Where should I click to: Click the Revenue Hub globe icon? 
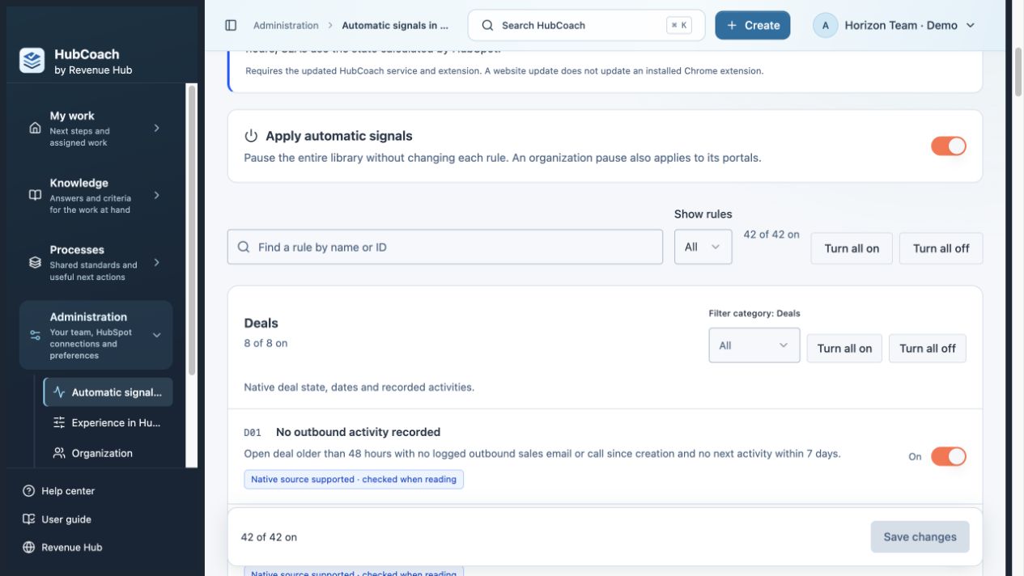[29, 547]
